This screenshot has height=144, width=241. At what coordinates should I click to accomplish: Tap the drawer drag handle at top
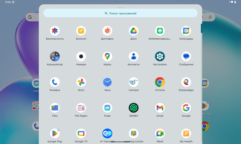[x=120, y=7]
